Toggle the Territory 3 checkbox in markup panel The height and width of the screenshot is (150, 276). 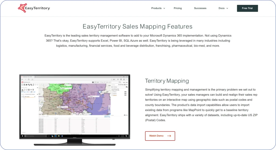click(x=112, y=95)
